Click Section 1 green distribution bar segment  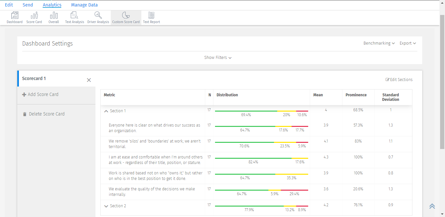coord(246,111)
